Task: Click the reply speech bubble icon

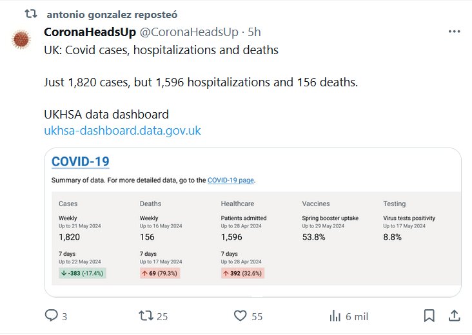Action: click(52, 316)
